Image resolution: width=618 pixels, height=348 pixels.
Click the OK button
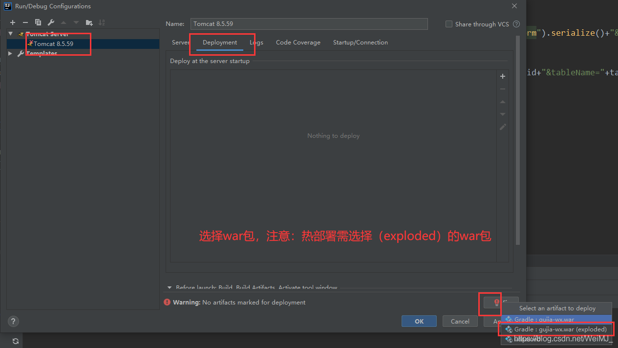click(x=419, y=321)
